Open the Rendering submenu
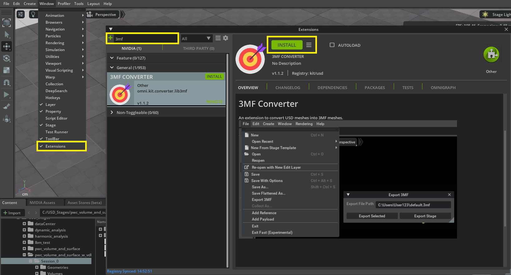The height and width of the screenshot is (275, 511). click(62, 43)
